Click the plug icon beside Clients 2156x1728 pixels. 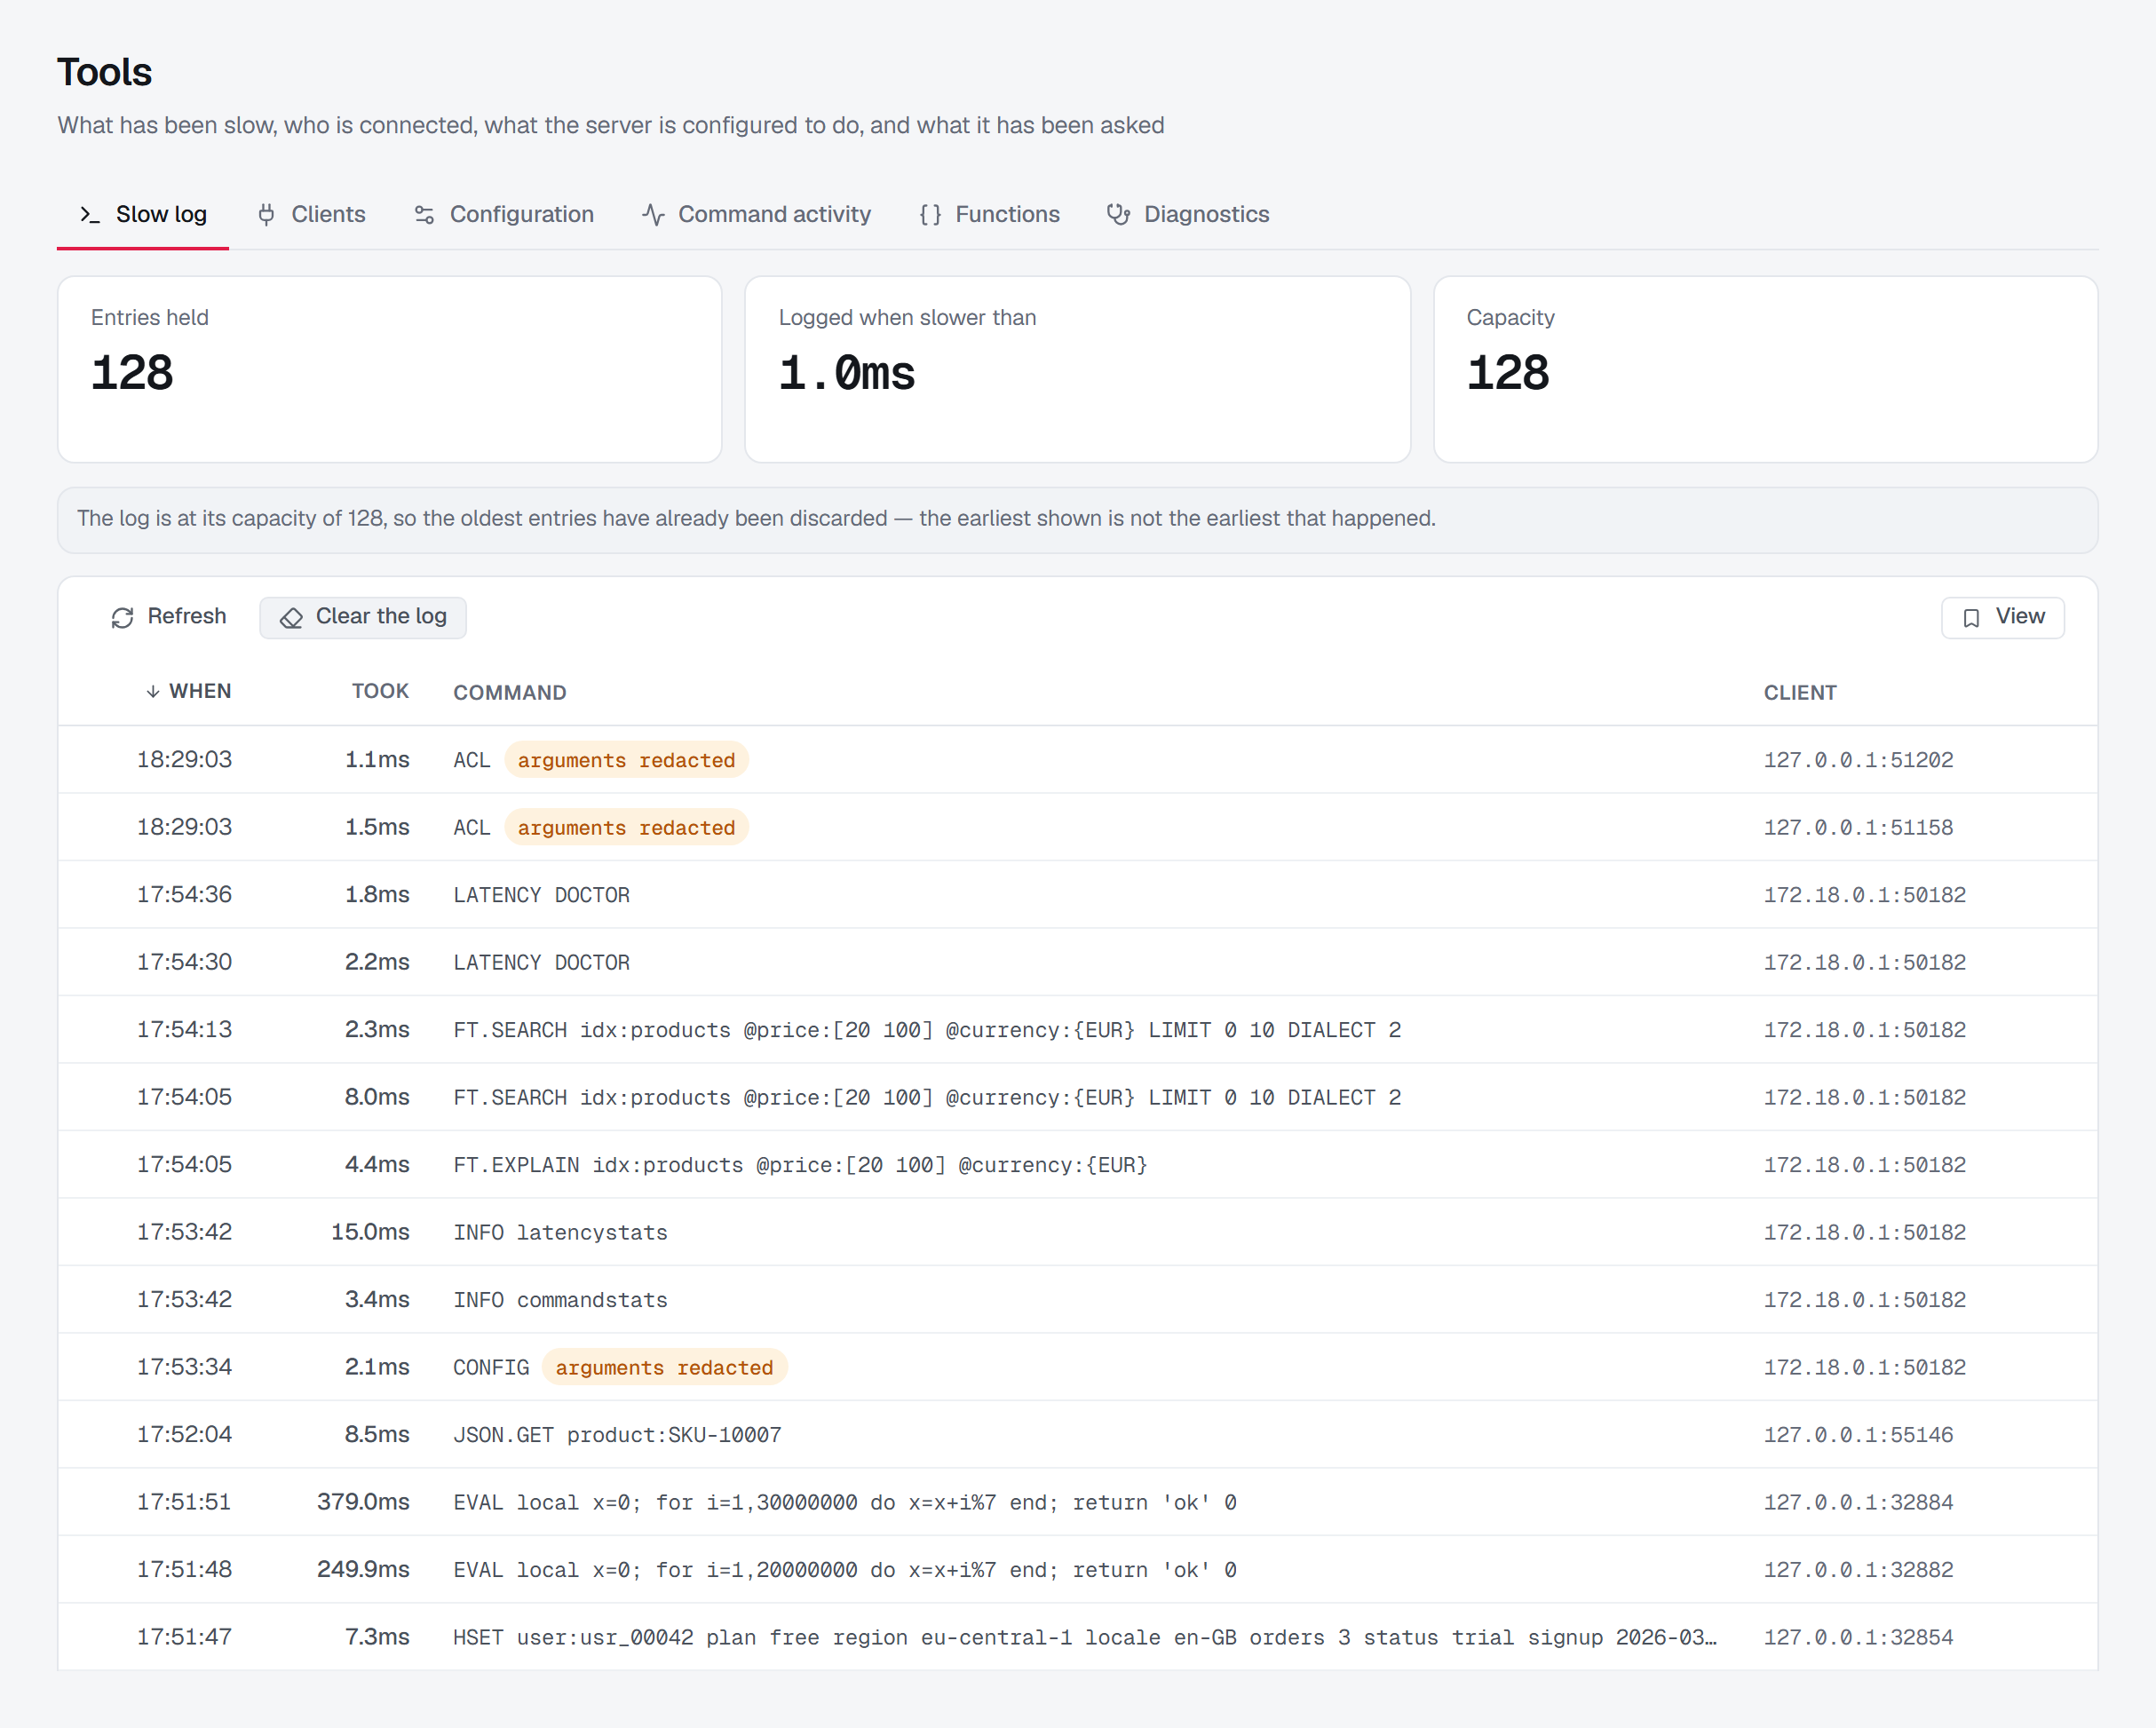click(266, 214)
